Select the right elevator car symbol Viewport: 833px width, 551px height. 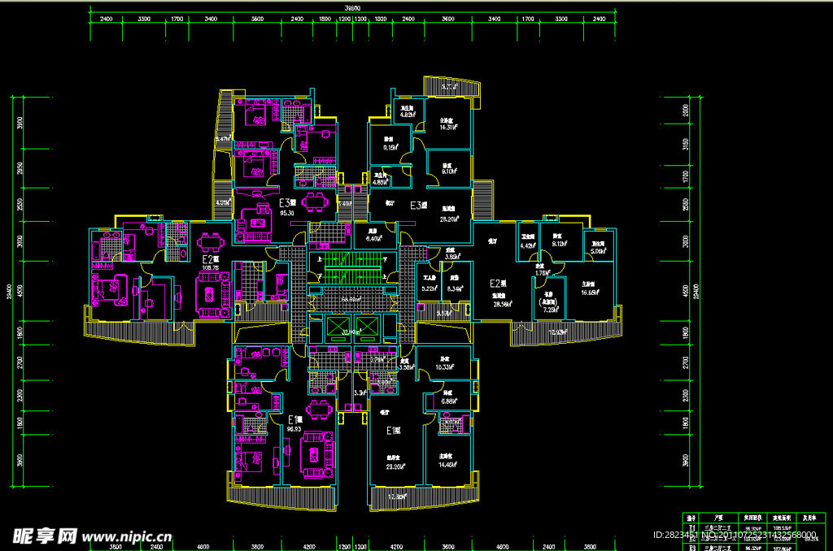[367, 327]
